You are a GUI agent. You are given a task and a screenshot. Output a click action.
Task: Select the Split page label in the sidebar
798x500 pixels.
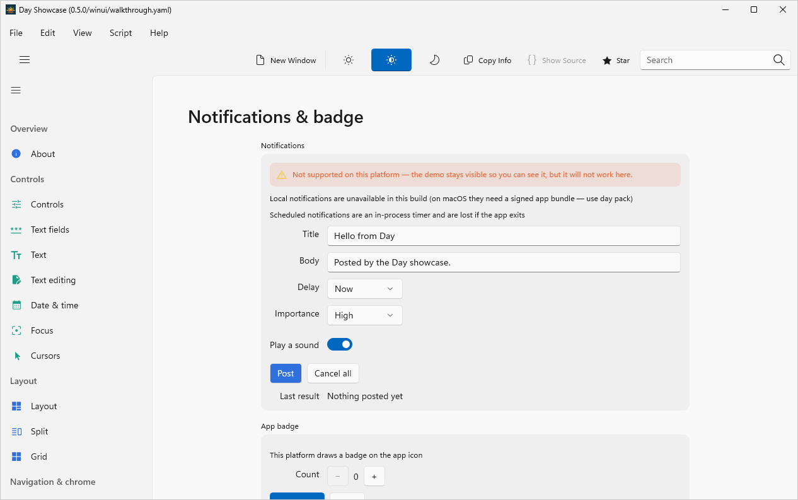pyautogui.click(x=40, y=431)
